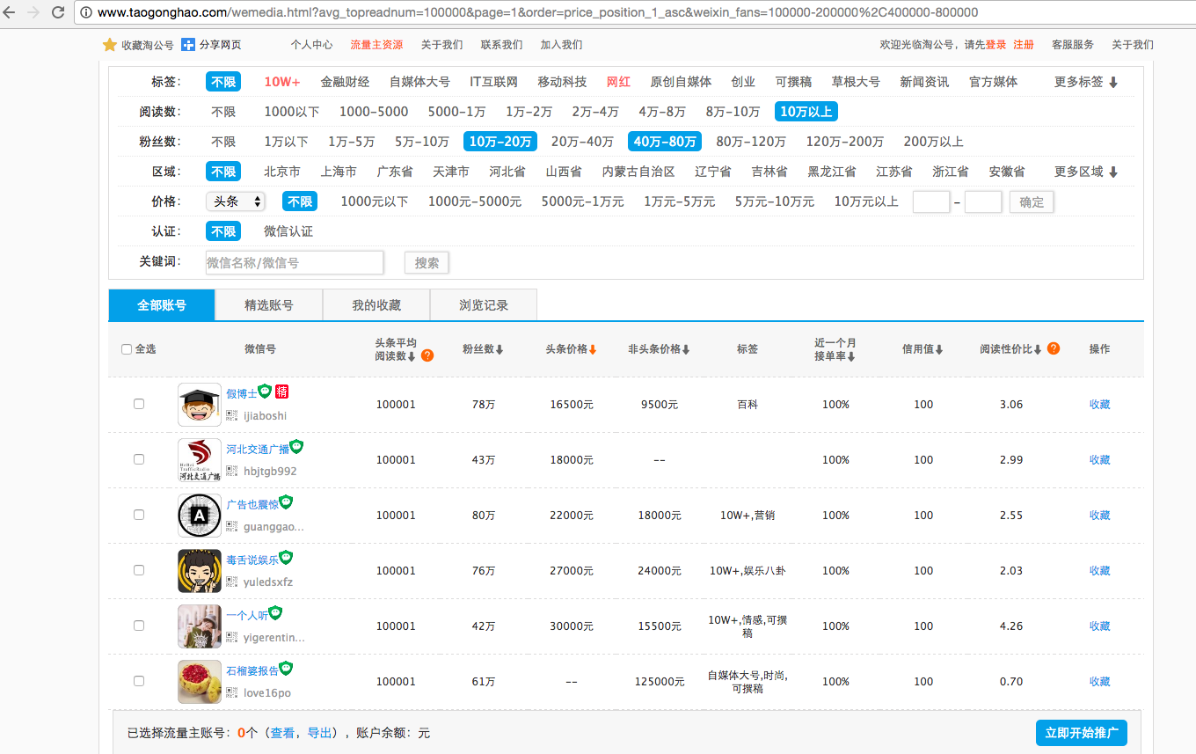Image resolution: width=1196 pixels, height=754 pixels.
Task: Click the help icon beside 头条平均阅读数
Action: pyautogui.click(x=427, y=355)
